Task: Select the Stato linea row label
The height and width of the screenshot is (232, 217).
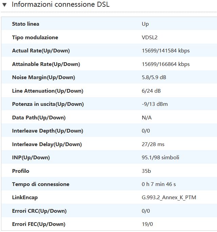Action: click(x=25, y=24)
